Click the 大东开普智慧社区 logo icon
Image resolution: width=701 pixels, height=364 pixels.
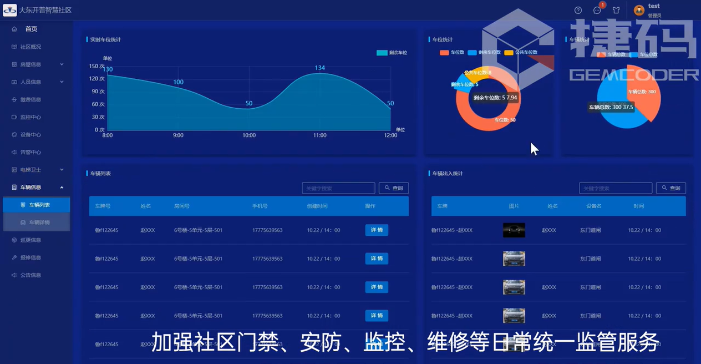[x=9, y=11]
